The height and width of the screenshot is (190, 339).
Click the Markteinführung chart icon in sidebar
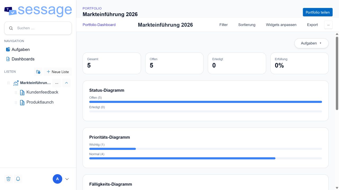16,83
